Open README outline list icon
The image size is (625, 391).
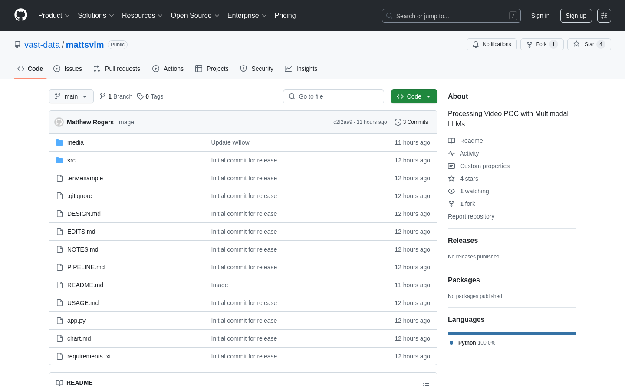[426, 383]
